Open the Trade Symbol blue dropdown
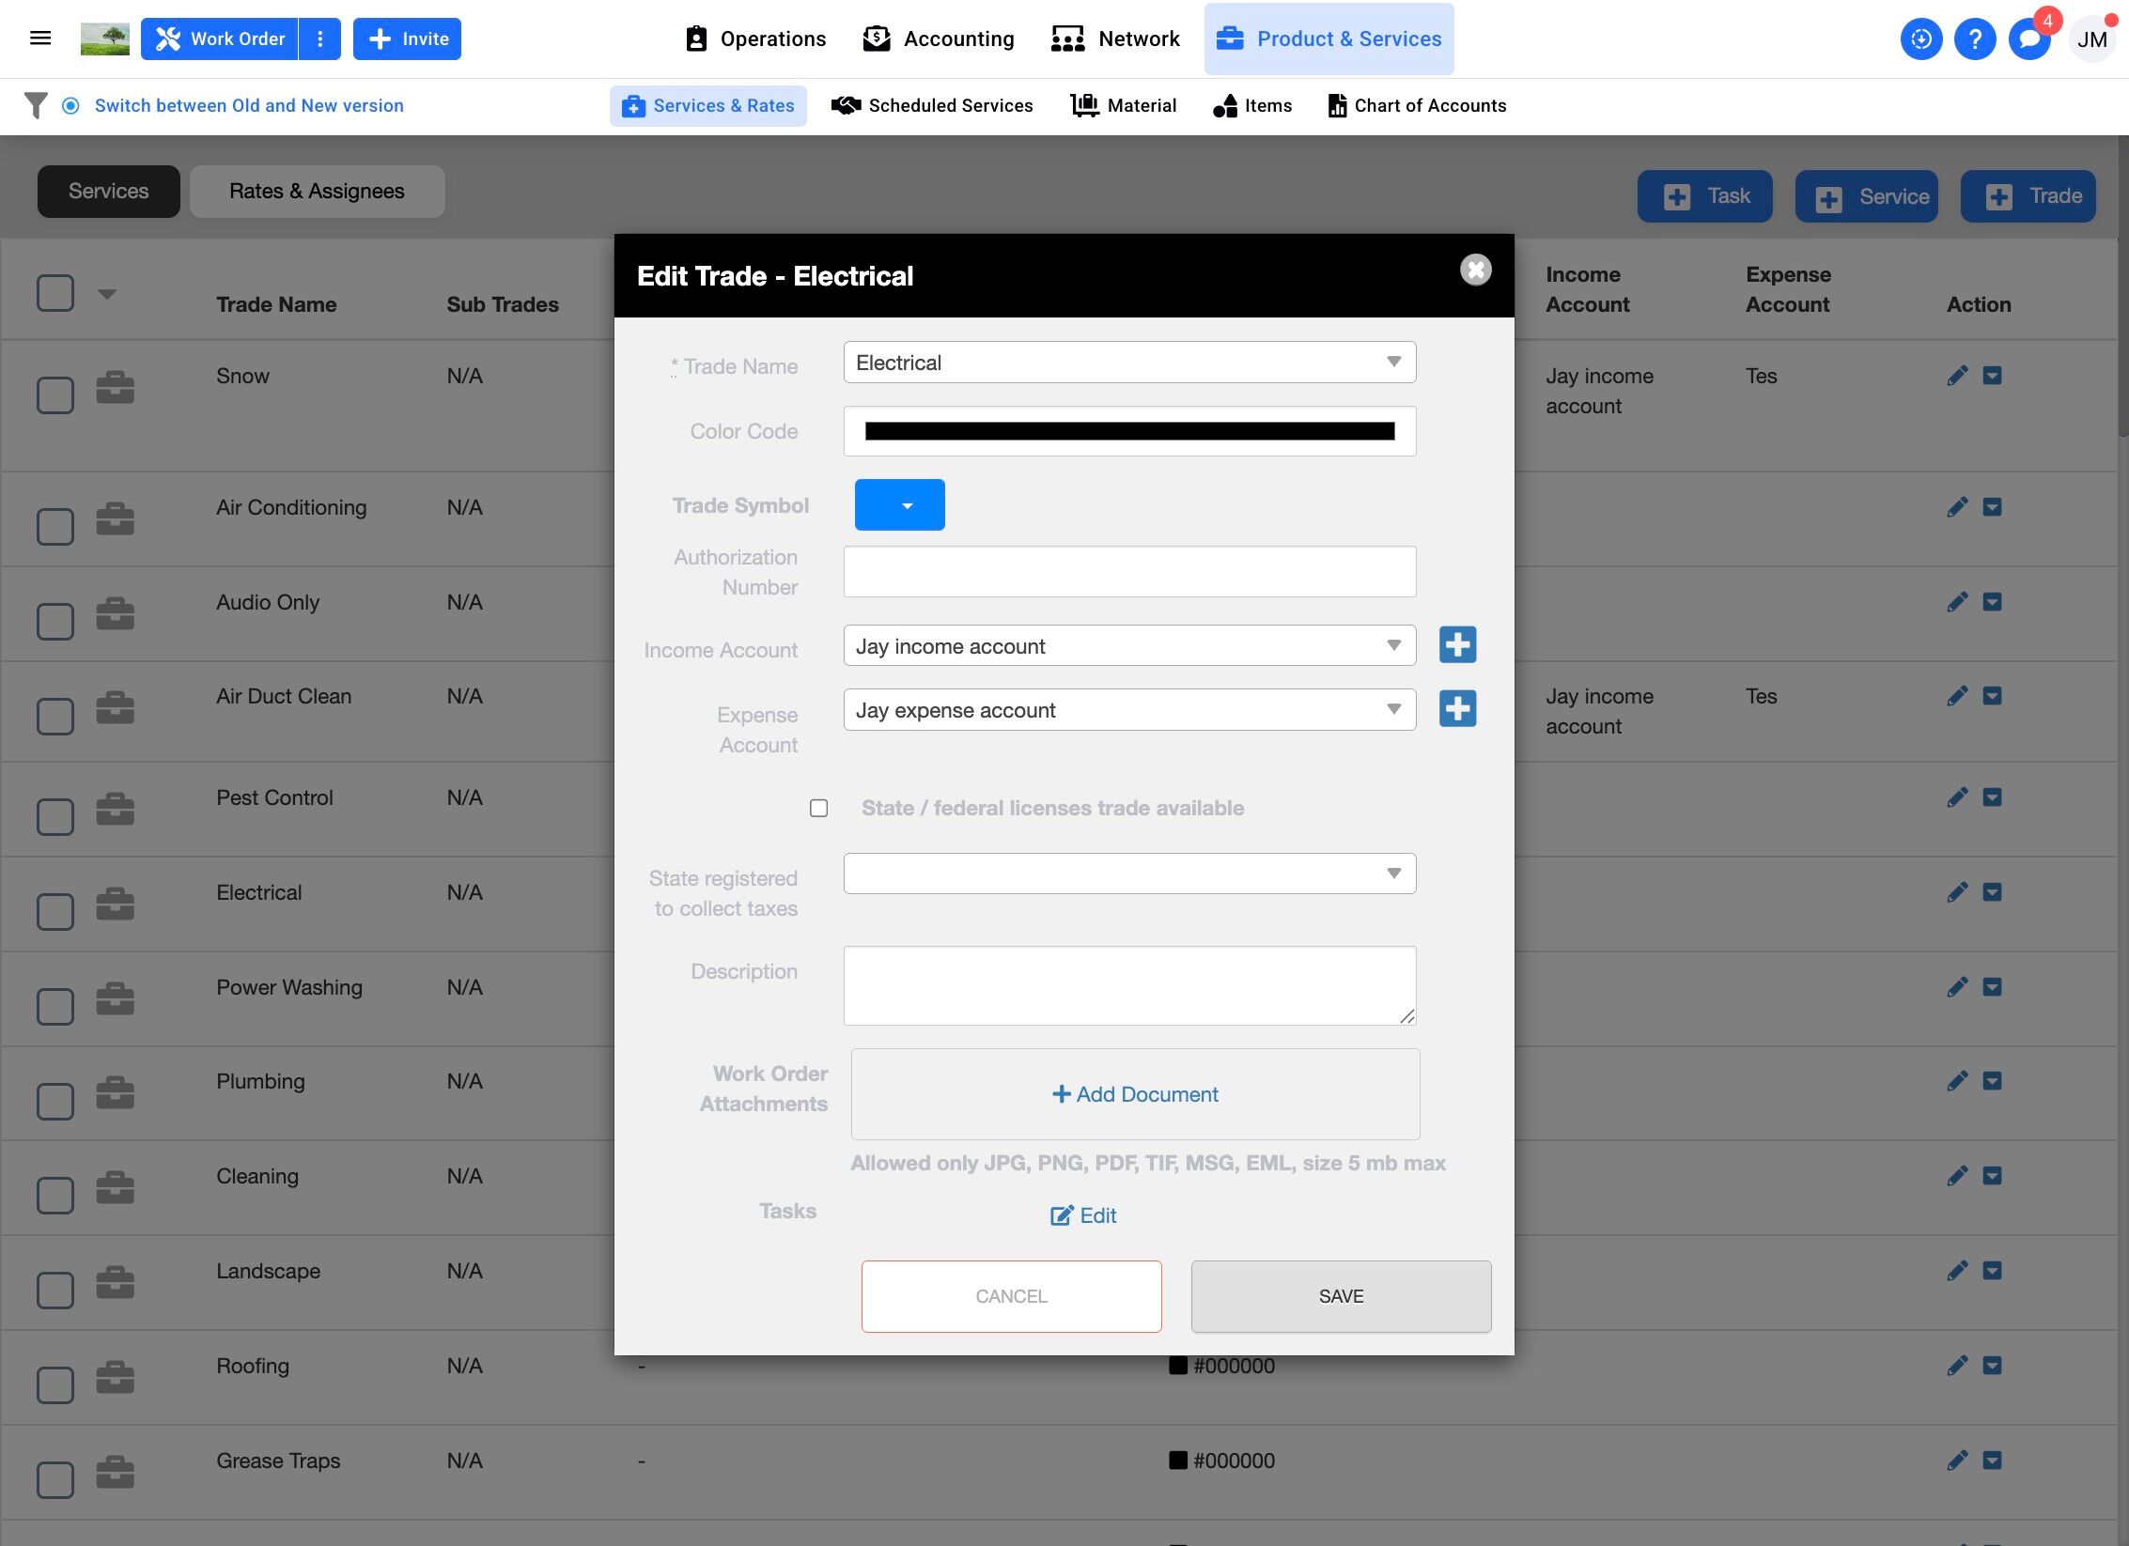 899,505
